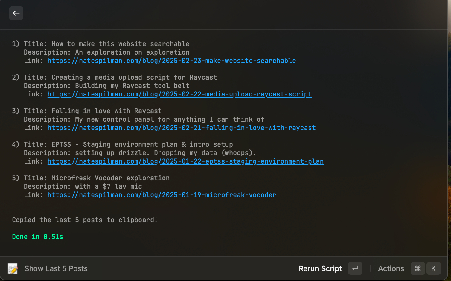Open the eptss-staging-environment-plan link
Screen dimensions: 451x281
coord(185,161)
